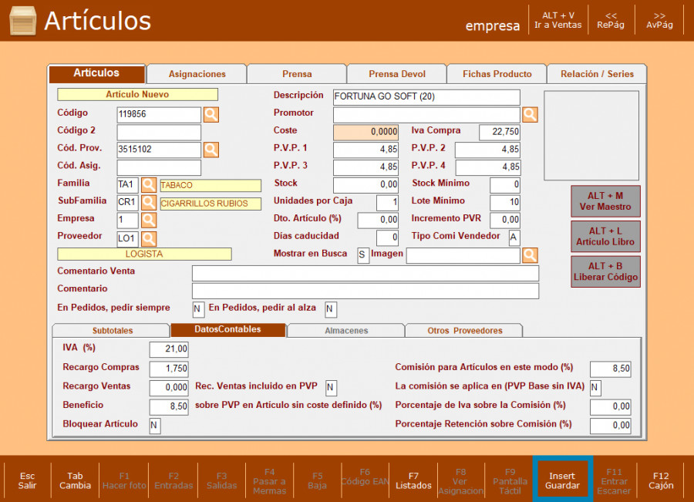Toggle the Bloquear Artículo N box
694x502 pixels.
click(155, 426)
